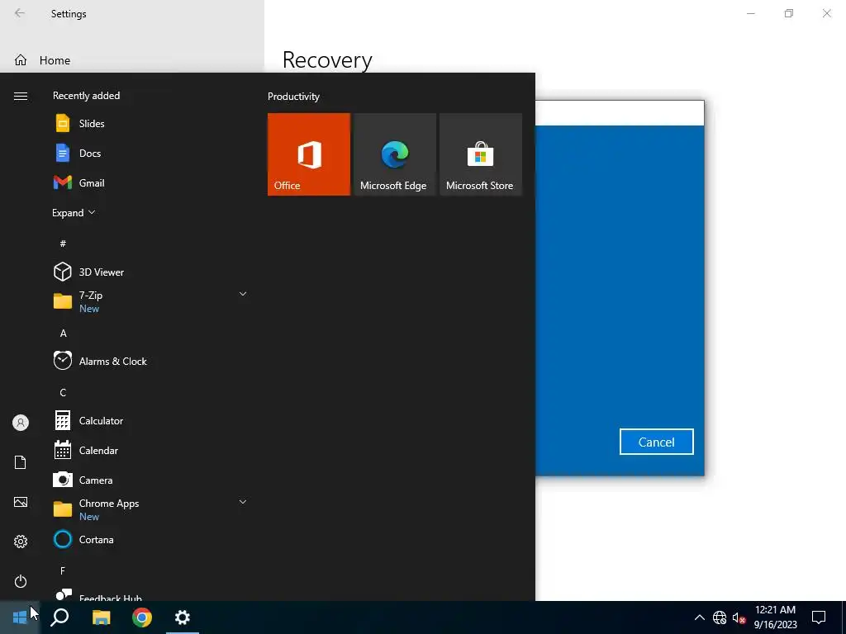This screenshot has height=634, width=846.
Task: Click the Productivity group title
Action: coord(293,97)
